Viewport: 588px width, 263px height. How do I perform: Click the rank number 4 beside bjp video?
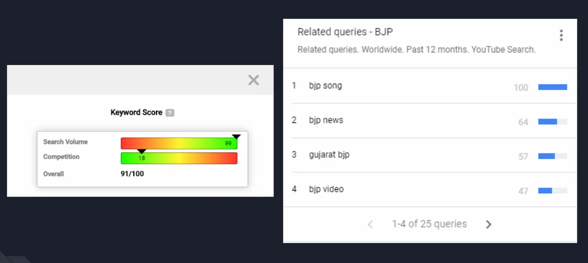(x=294, y=189)
